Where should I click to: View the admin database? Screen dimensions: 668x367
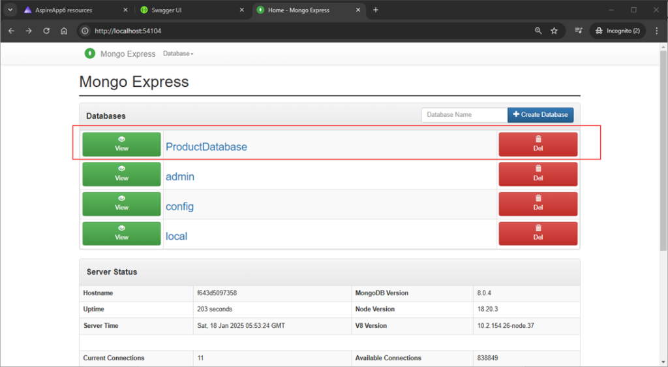coord(121,174)
